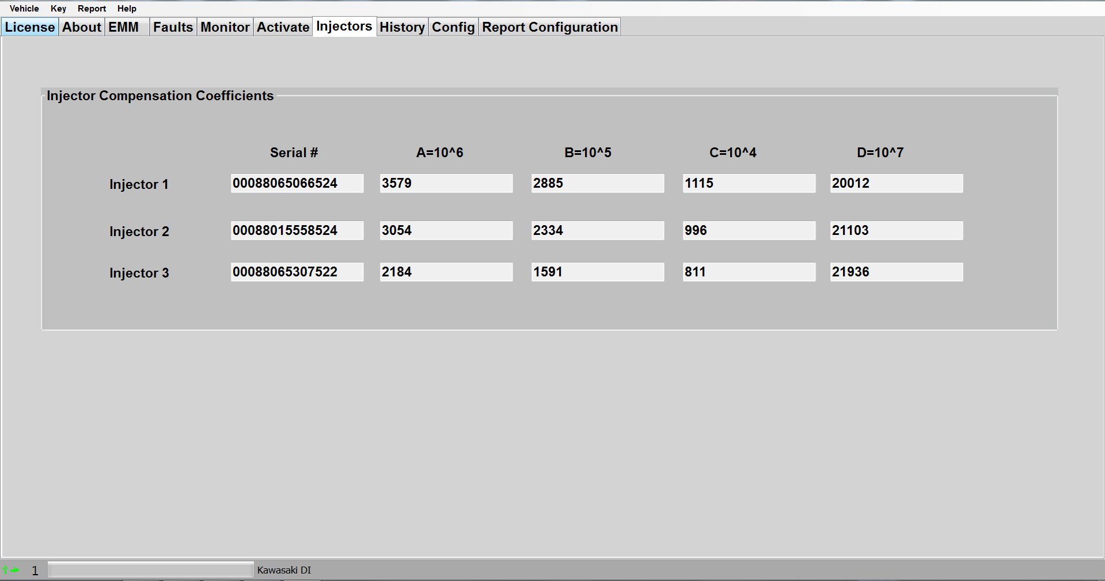Screen dimensions: 1105x581
Task: Switch to the Faults tab
Action: coord(173,27)
